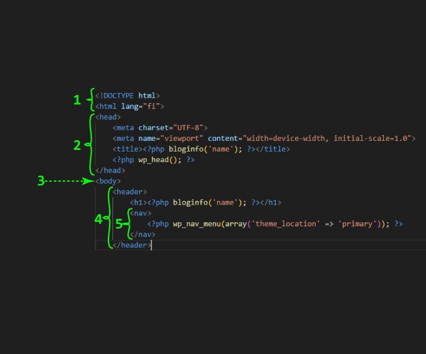426x354 pixels.
Task: Click the opening body tag
Action: pyautogui.click(x=108, y=181)
